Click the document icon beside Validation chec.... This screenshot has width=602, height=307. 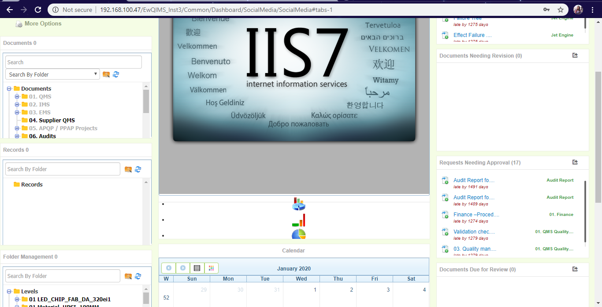445,232
